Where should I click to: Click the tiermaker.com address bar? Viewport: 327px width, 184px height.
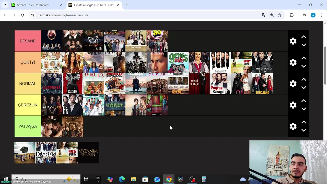coord(146,15)
